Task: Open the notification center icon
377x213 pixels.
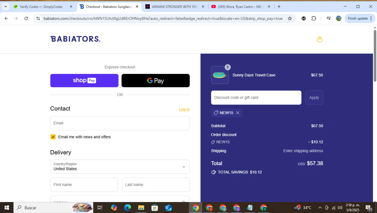Action: click(369, 208)
